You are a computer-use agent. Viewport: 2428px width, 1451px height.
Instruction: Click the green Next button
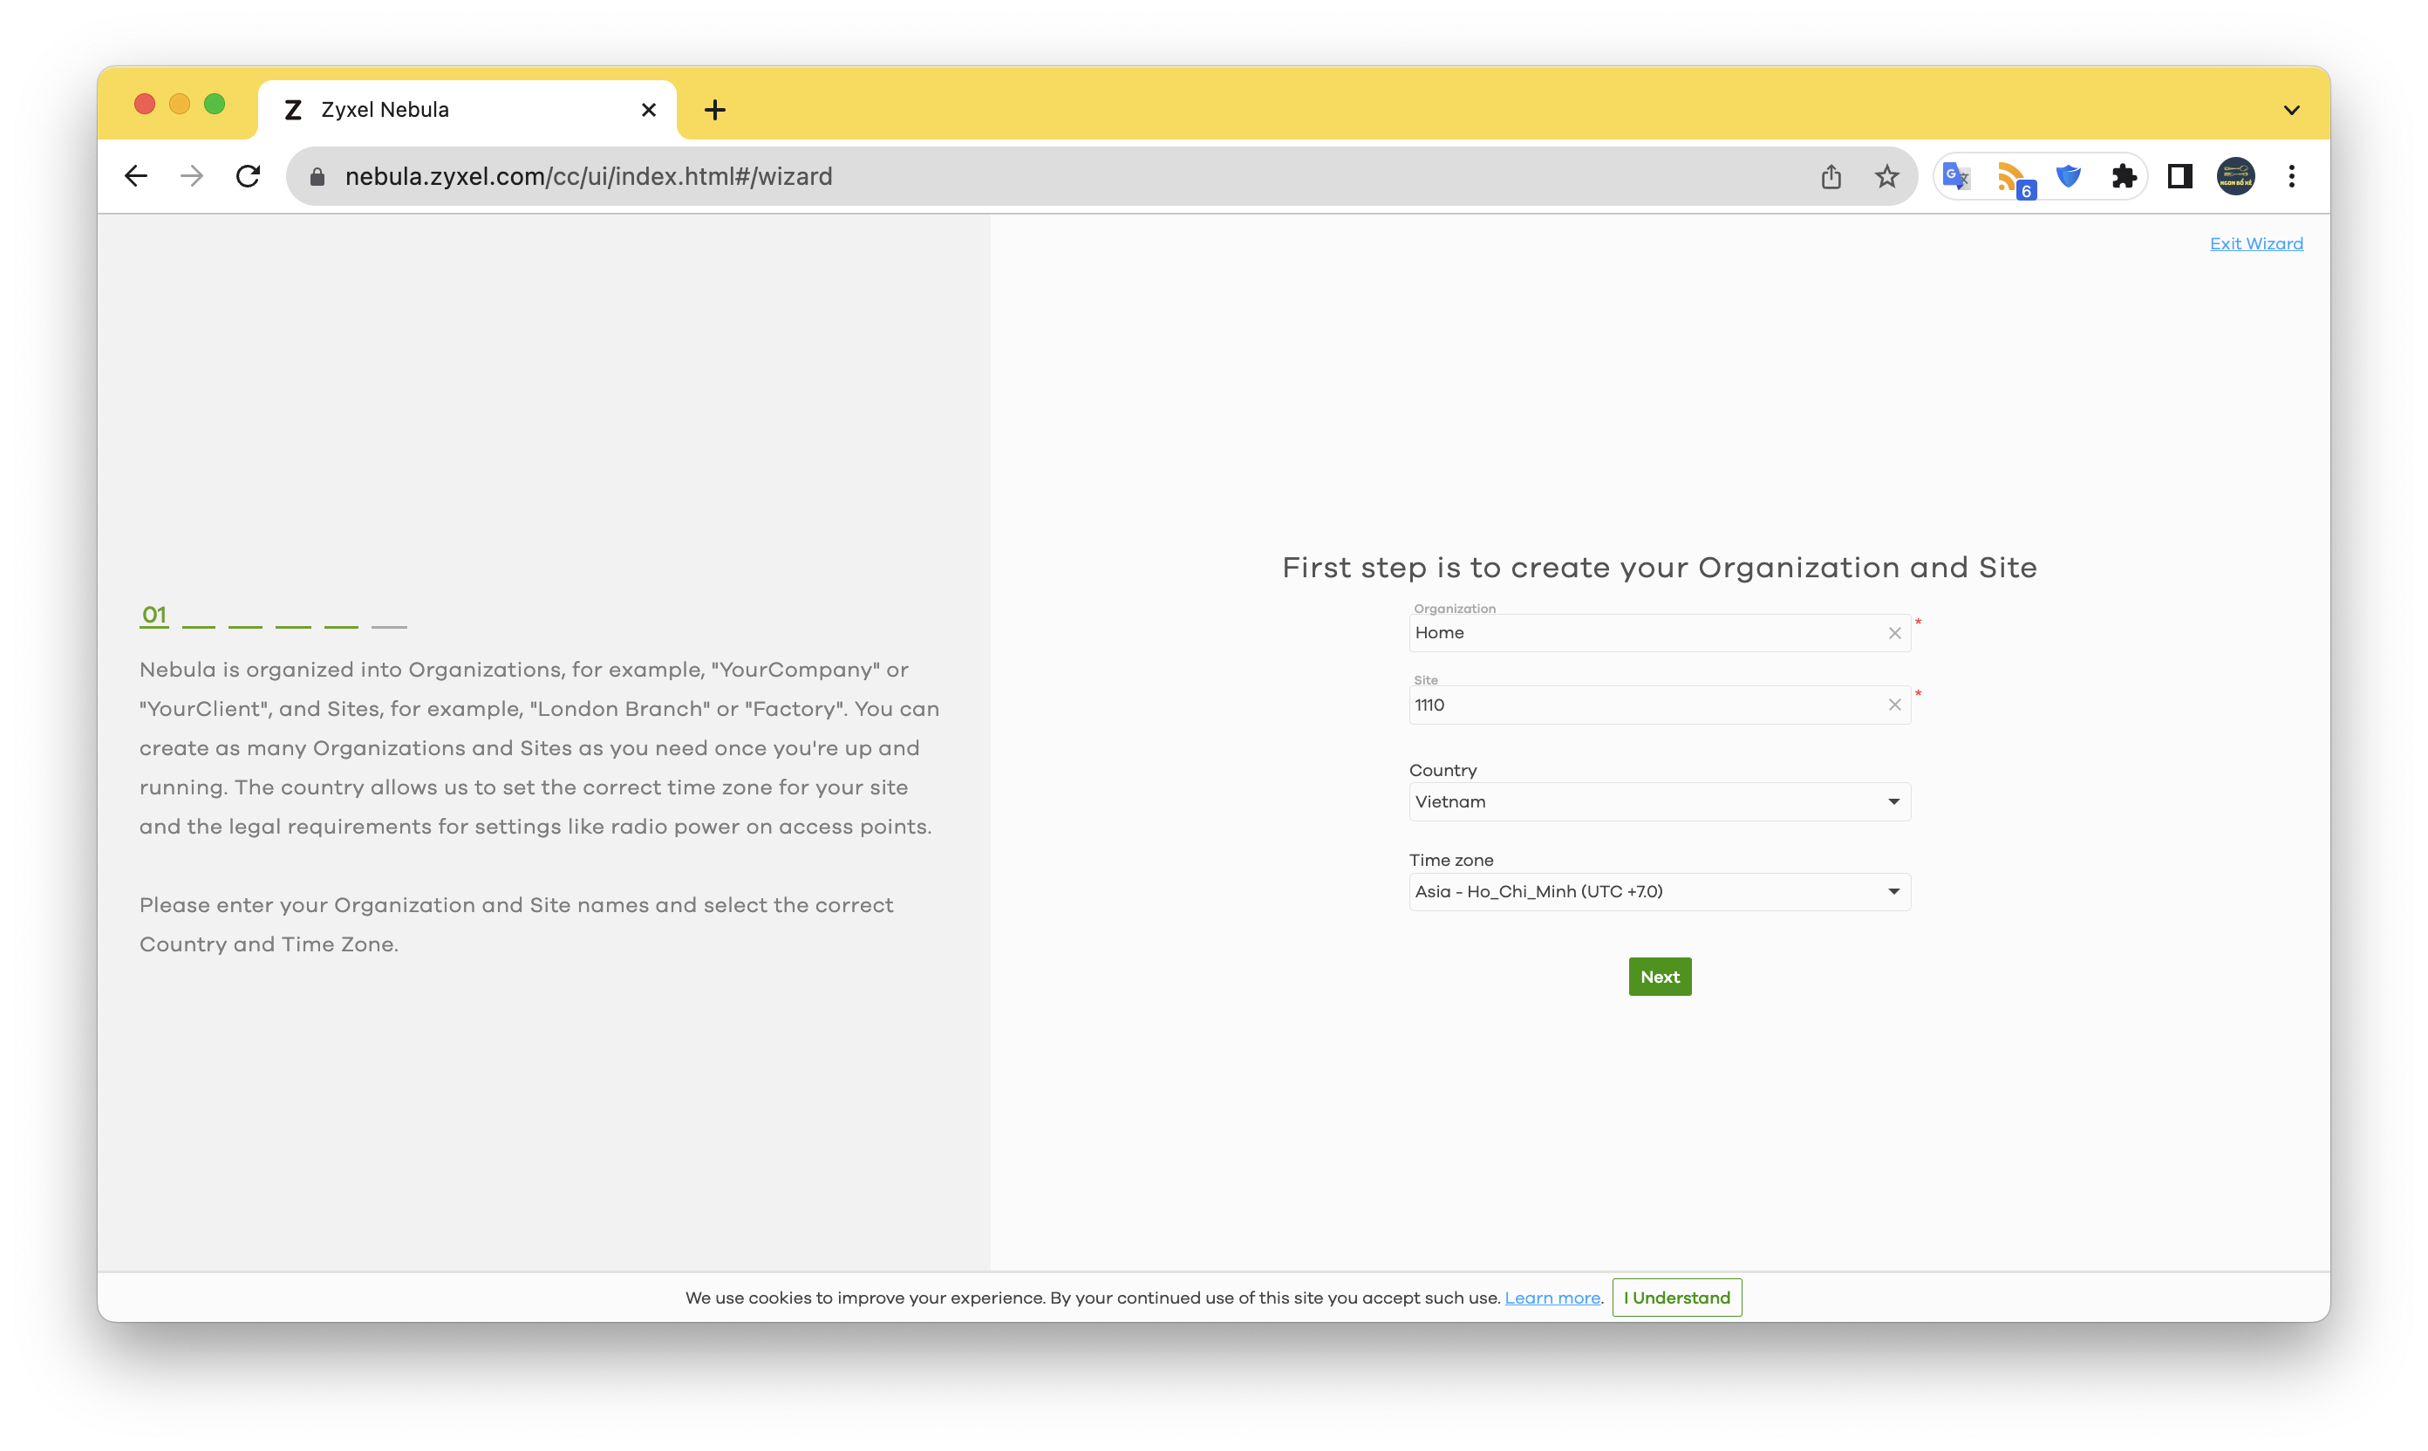pyautogui.click(x=1660, y=976)
